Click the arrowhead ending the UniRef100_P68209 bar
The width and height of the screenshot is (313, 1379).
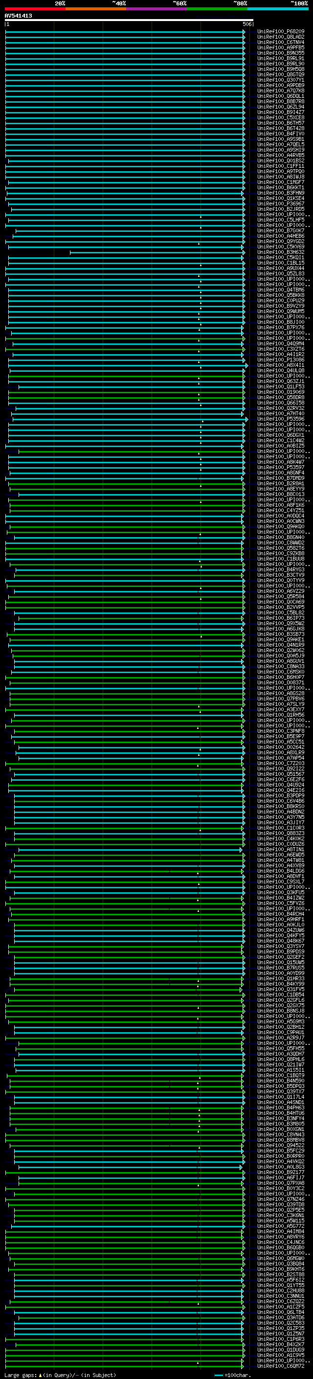(x=244, y=32)
